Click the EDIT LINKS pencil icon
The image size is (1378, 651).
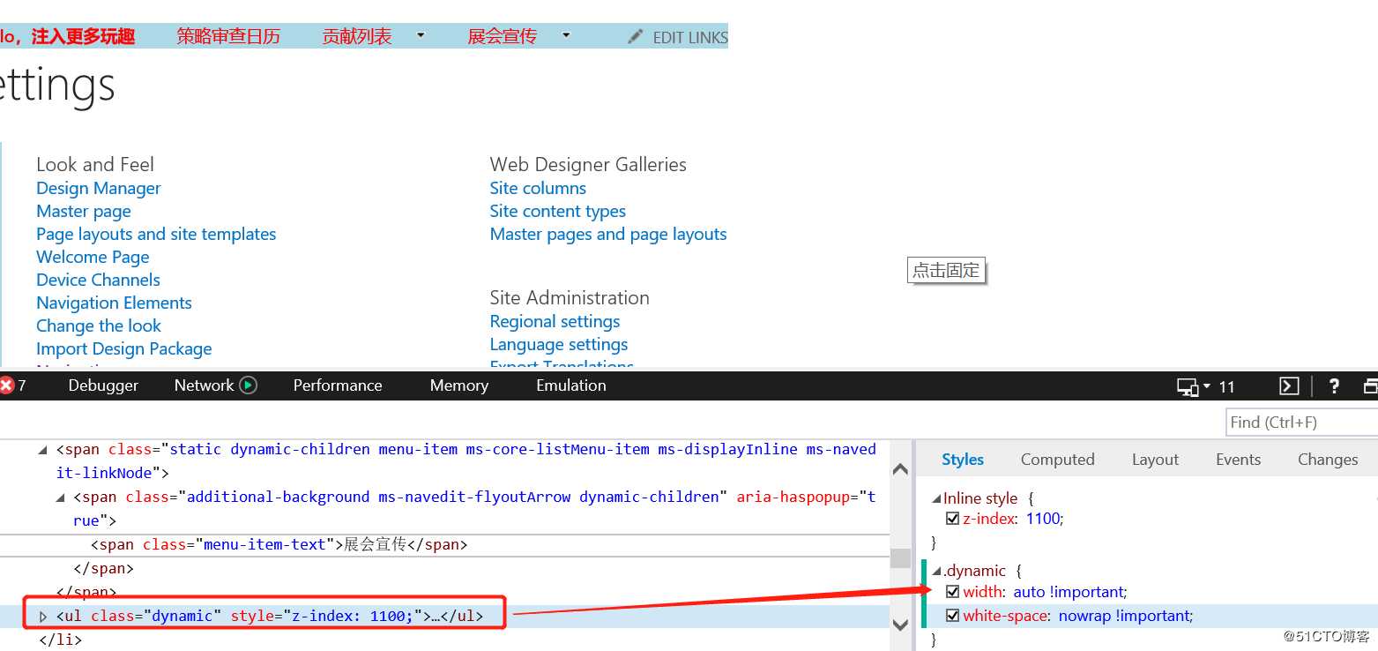636,36
